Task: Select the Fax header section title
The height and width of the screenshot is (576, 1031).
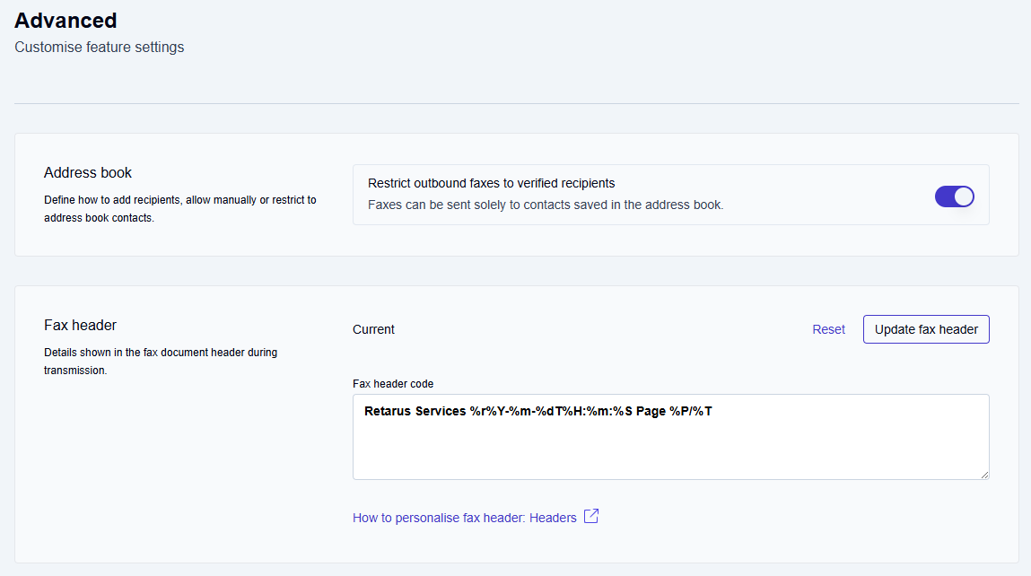Action: pyautogui.click(x=80, y=325)
